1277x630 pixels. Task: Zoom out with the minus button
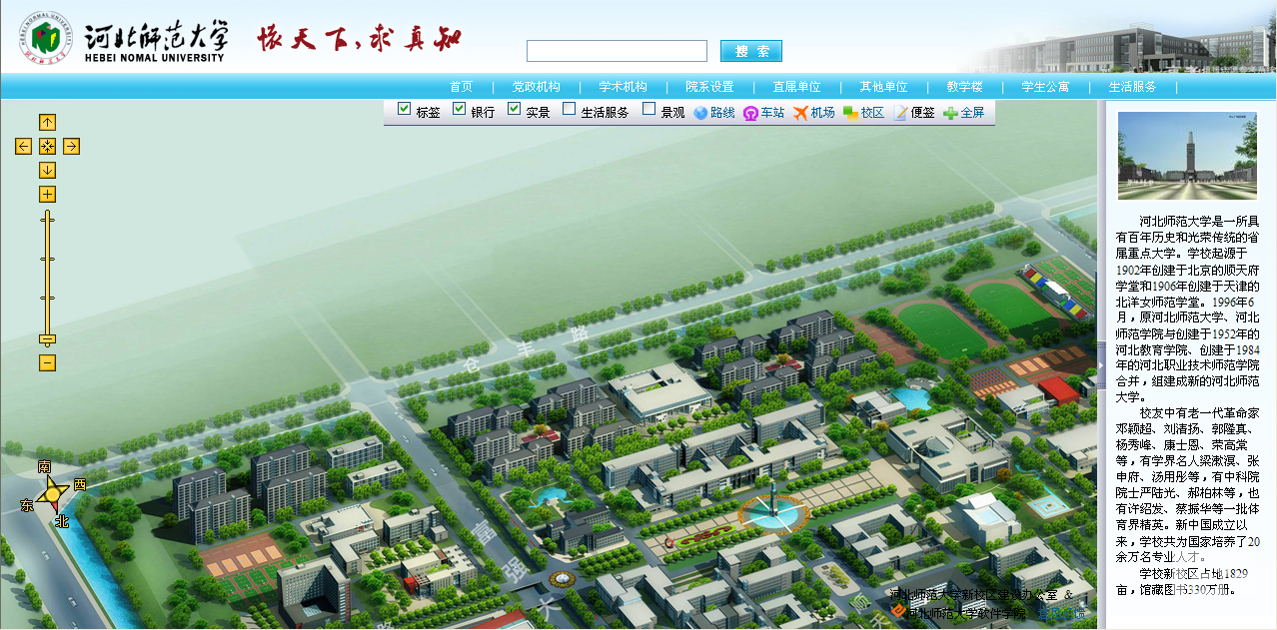pyautogui.click(x=47, y=362)
